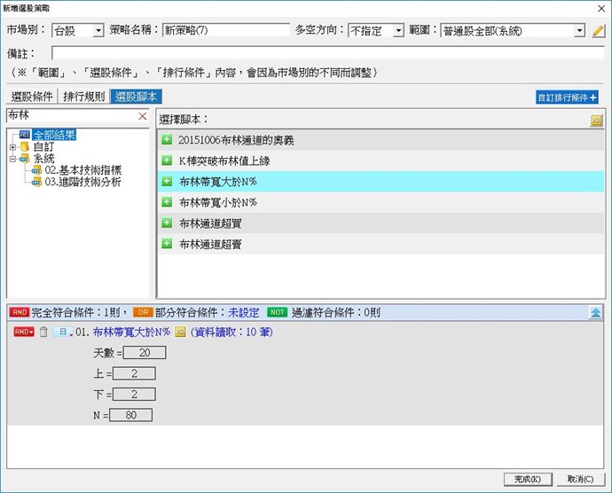Toggle the AND tag on condition 01
612x493 pixels.
tap(24, 332)
